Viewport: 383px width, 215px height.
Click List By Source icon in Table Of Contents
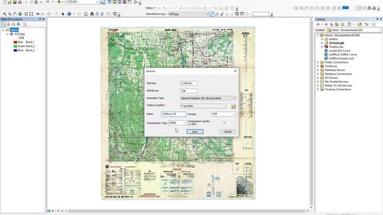coord(8,24)
